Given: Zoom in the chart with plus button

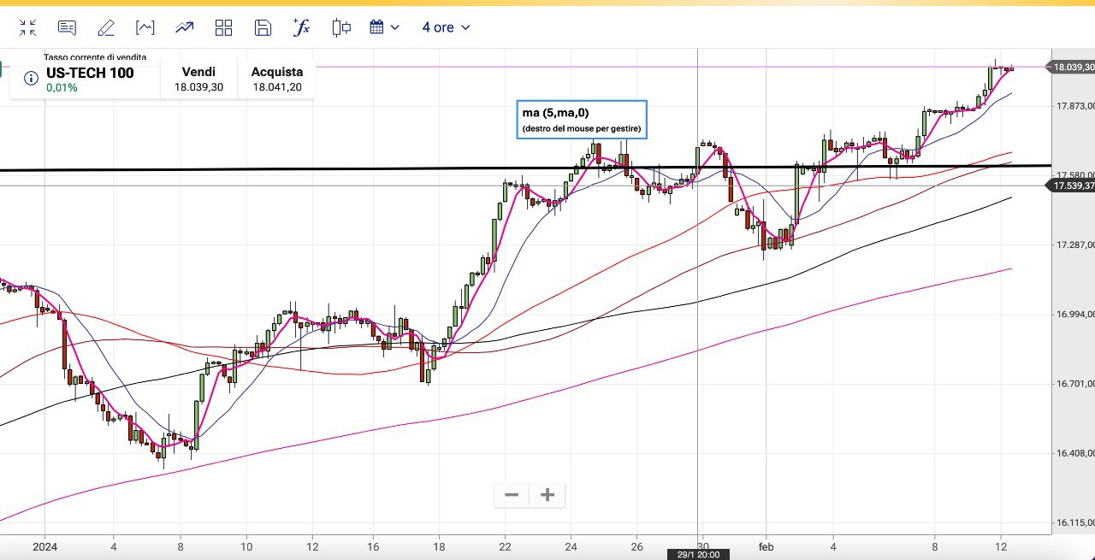Looking at the screenshot, I should [547, 495].
